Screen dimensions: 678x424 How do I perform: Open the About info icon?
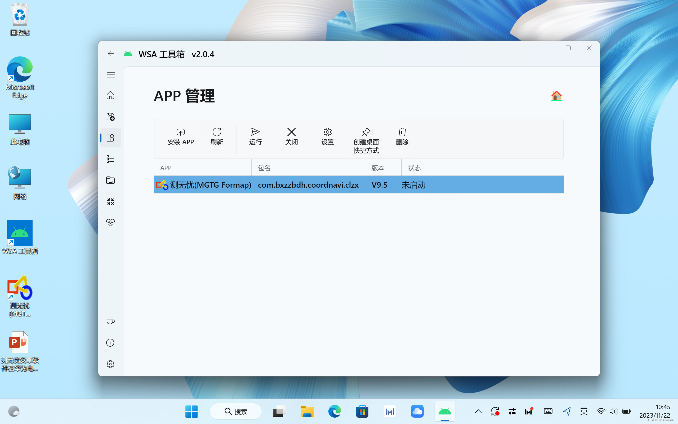(x=110, y=343)
